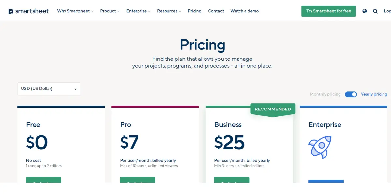Click the Smartsheet logo
The image size is (391, 195).
29,11
